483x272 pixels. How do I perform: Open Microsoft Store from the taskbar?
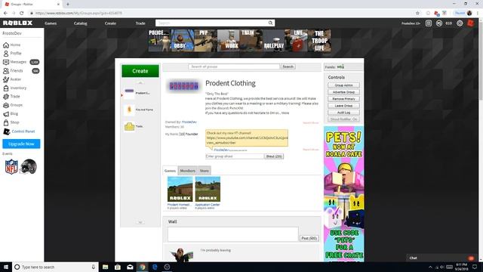118,267
